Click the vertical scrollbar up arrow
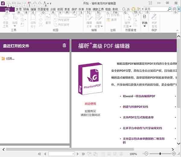 coord(179,36)
